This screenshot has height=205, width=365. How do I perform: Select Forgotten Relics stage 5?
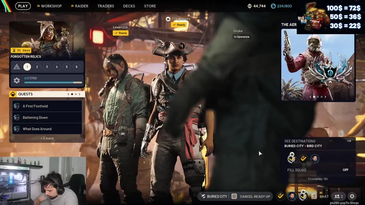coord(67,67)
